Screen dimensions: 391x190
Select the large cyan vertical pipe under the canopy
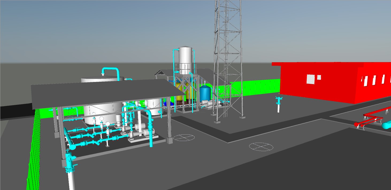coord(151,128)
